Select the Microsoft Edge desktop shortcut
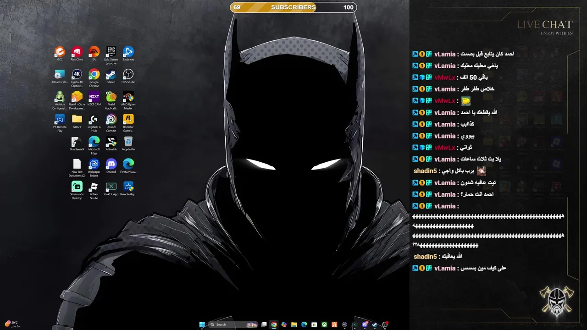This screenshot has width=587, height=330. (x=94, y=145)
